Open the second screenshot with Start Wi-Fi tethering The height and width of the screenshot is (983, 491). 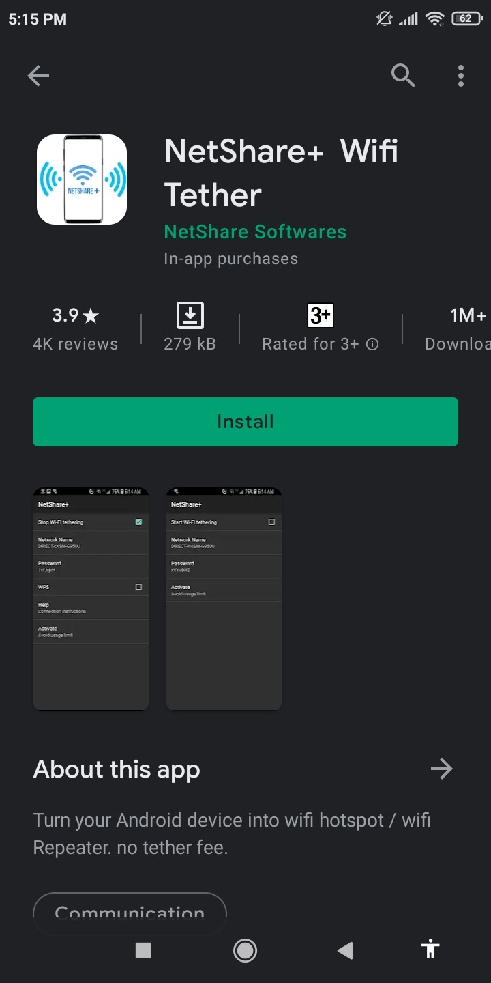[x=224, y=599]
